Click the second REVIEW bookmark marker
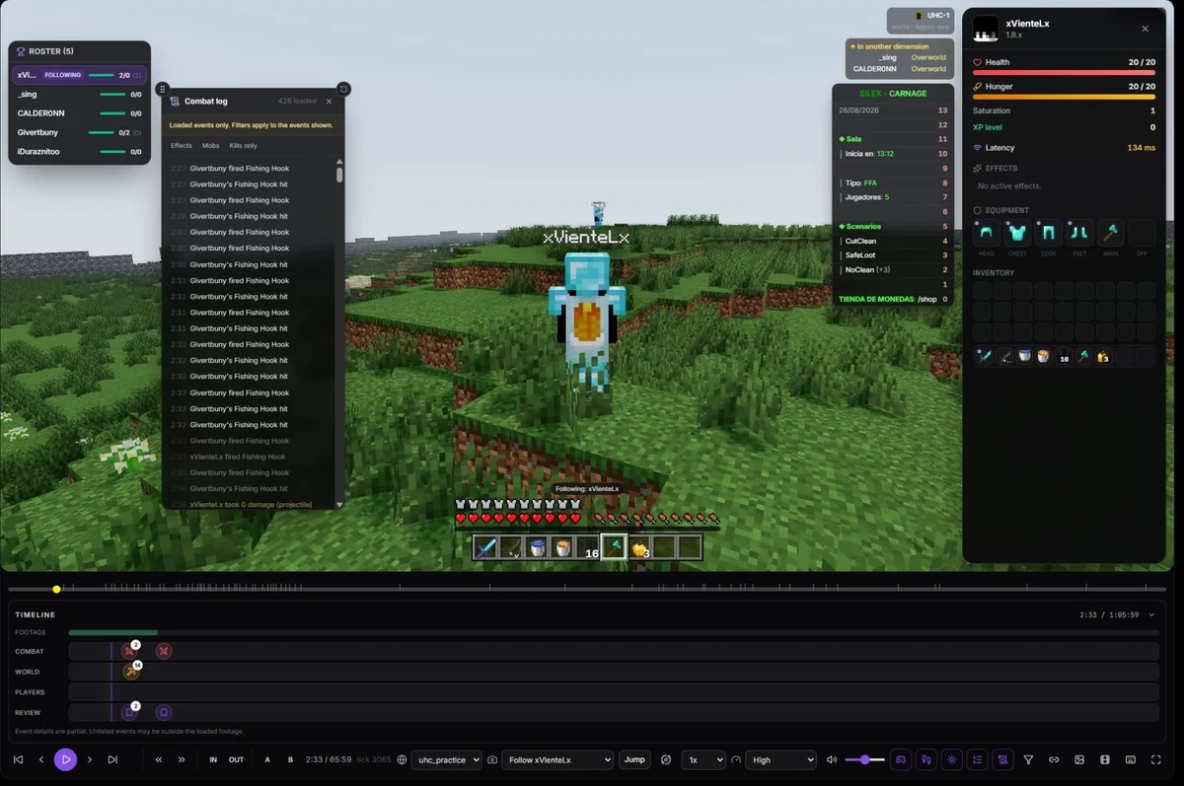The width and height of the screenshot is (1184, 786). (164, 712)
